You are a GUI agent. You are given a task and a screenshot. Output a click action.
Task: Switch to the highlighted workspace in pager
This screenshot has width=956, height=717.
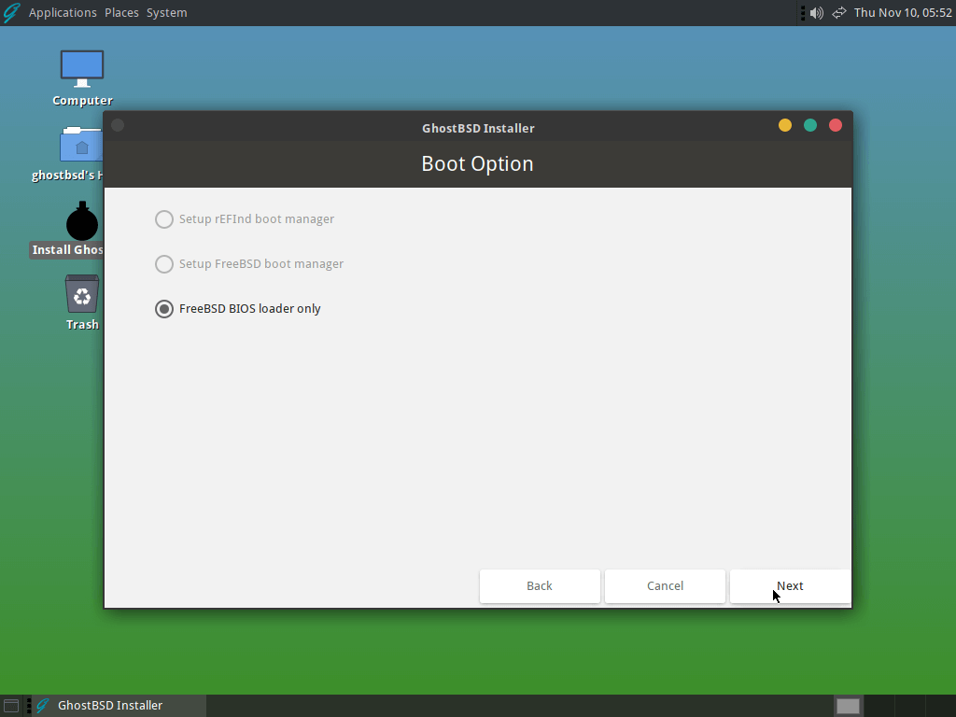(x=848, y=706)
